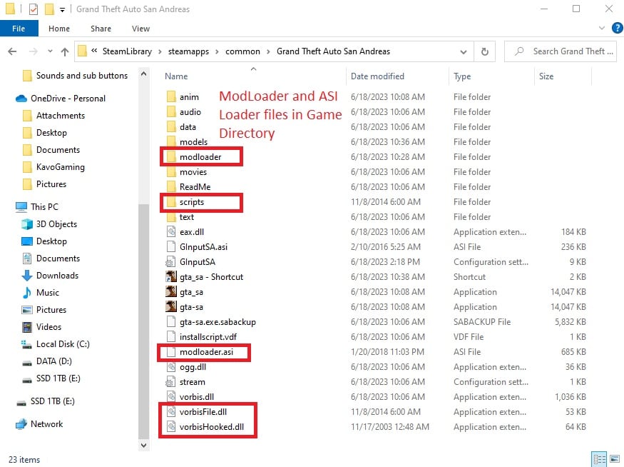Image resolution: width=624 pixels, height=467 pixels.
Task: Sort files by the Name column
Action: pos(176,76)
